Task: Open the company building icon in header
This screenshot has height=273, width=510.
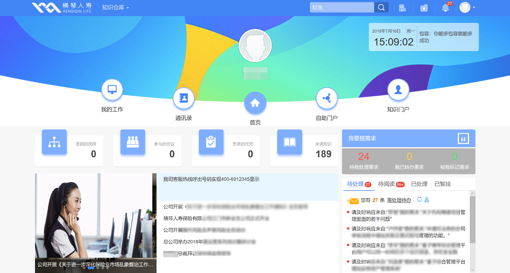Action: tap(402, 8)
